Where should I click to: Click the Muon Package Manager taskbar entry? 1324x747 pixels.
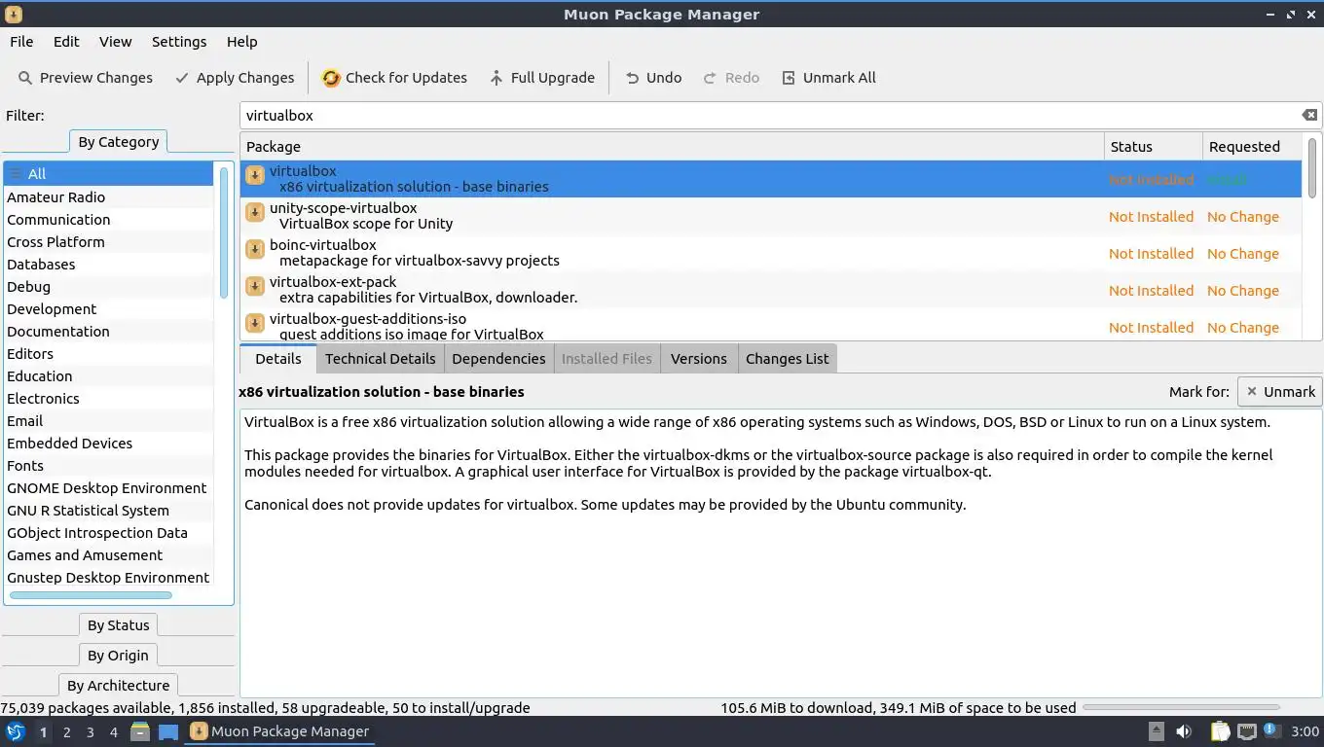279,731
